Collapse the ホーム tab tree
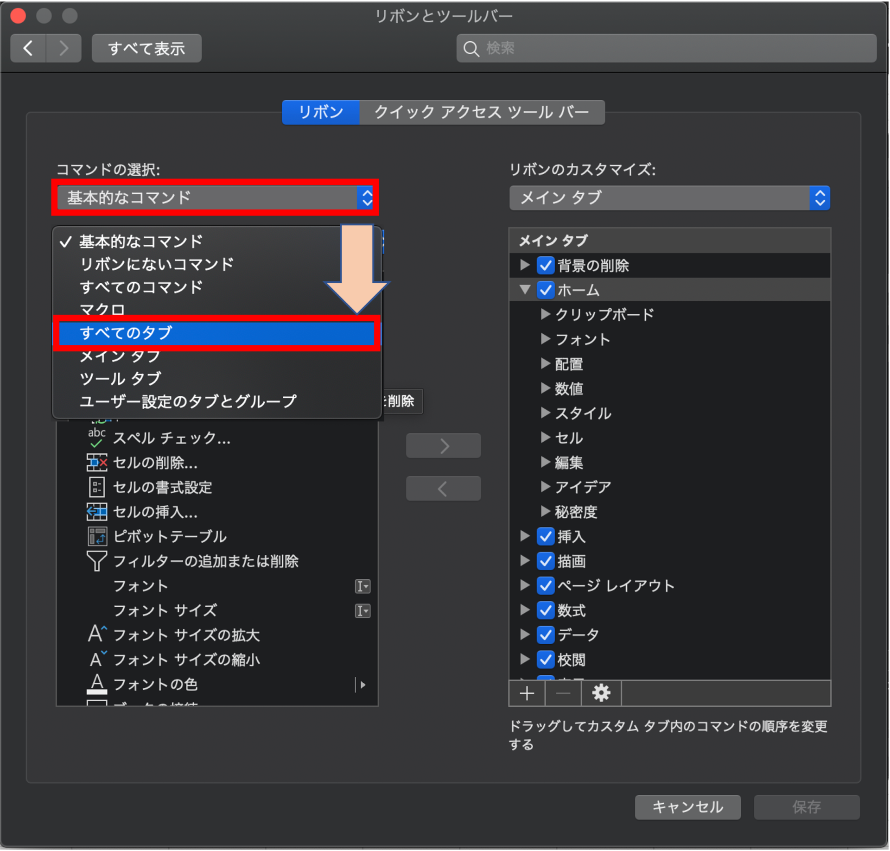The image size is (890, 851). click(x=525, y=290)
